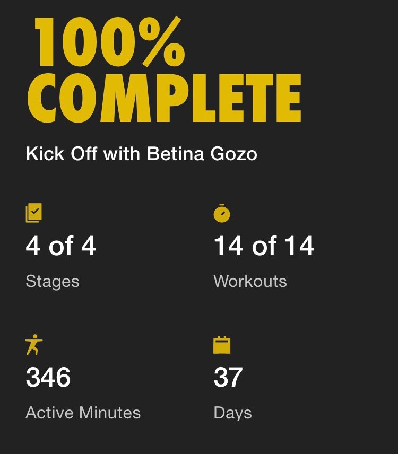398x454 pixels.
Task: Click the yellow stopwatch Workouts icon
Action: pyautogui.click(x=222, y=213)
